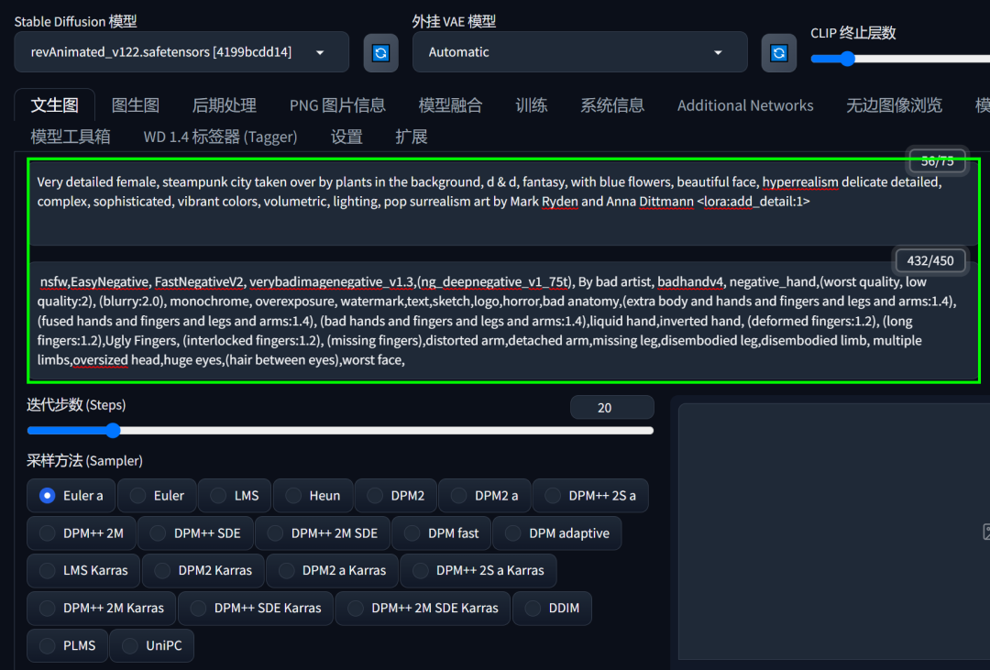Switch to the 图生图 tab

pyautogui.click(x=135, y=104)
